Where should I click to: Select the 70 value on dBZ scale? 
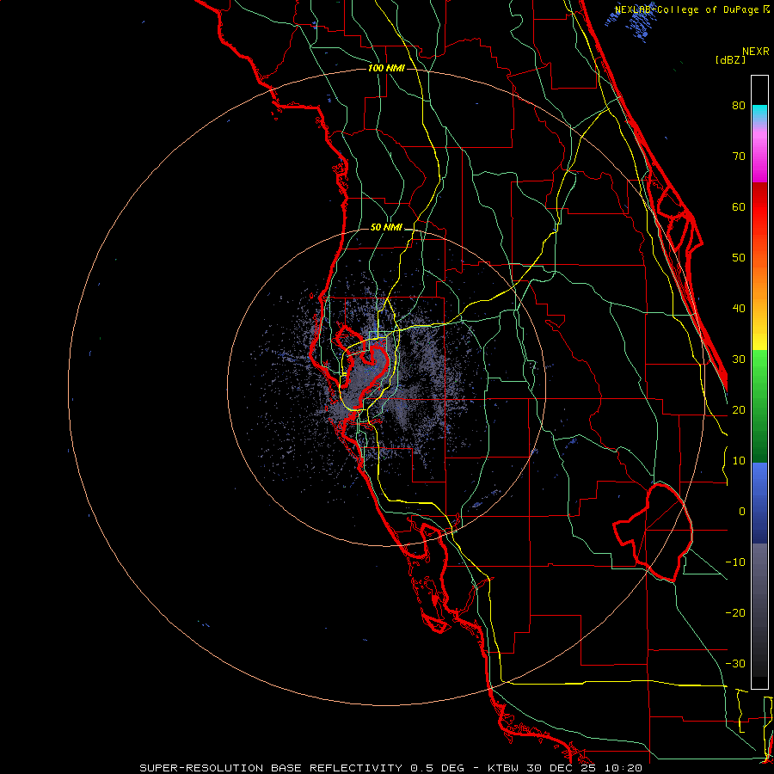coord(739,157)
